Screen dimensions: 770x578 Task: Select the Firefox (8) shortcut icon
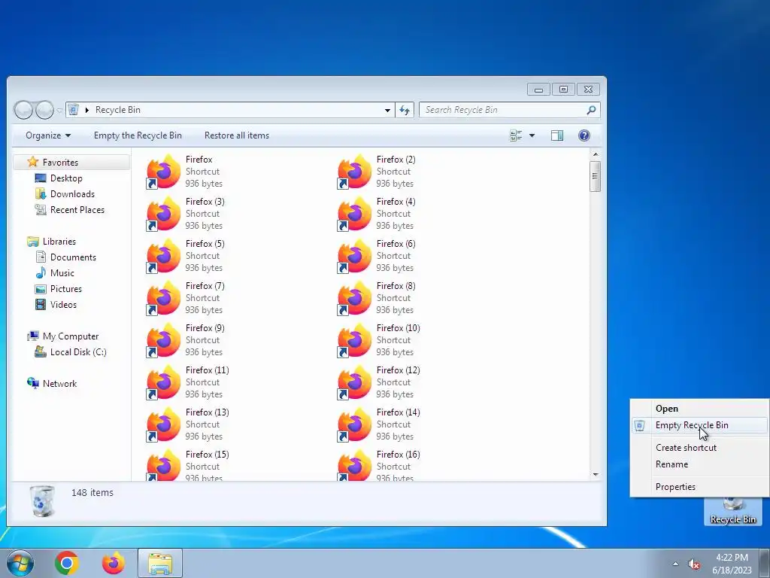355,298
